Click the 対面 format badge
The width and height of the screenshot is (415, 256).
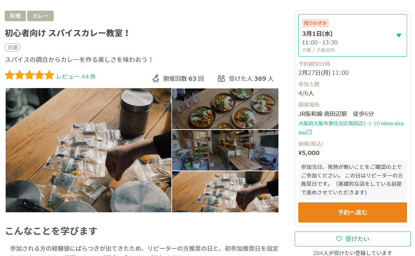click(x=13, y=47)
